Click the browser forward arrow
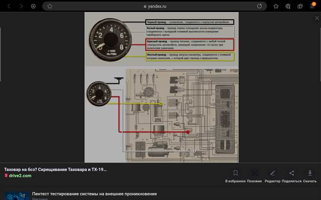 point(21,6)
